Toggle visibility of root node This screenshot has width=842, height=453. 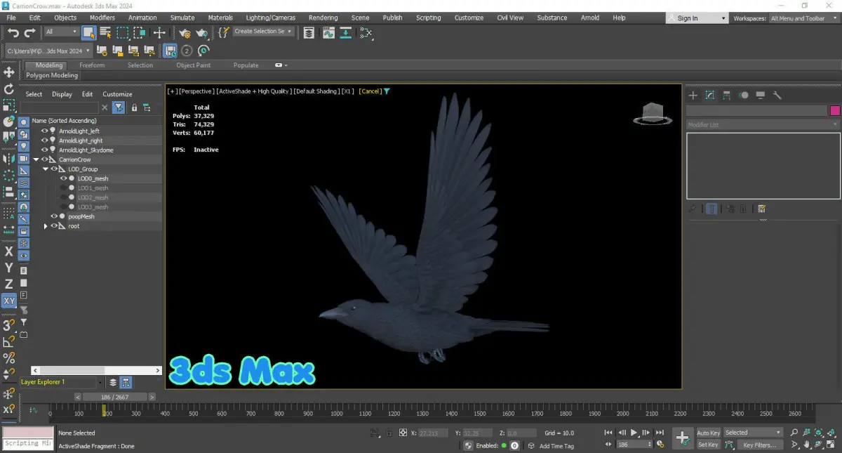click(x=53, y=226)
